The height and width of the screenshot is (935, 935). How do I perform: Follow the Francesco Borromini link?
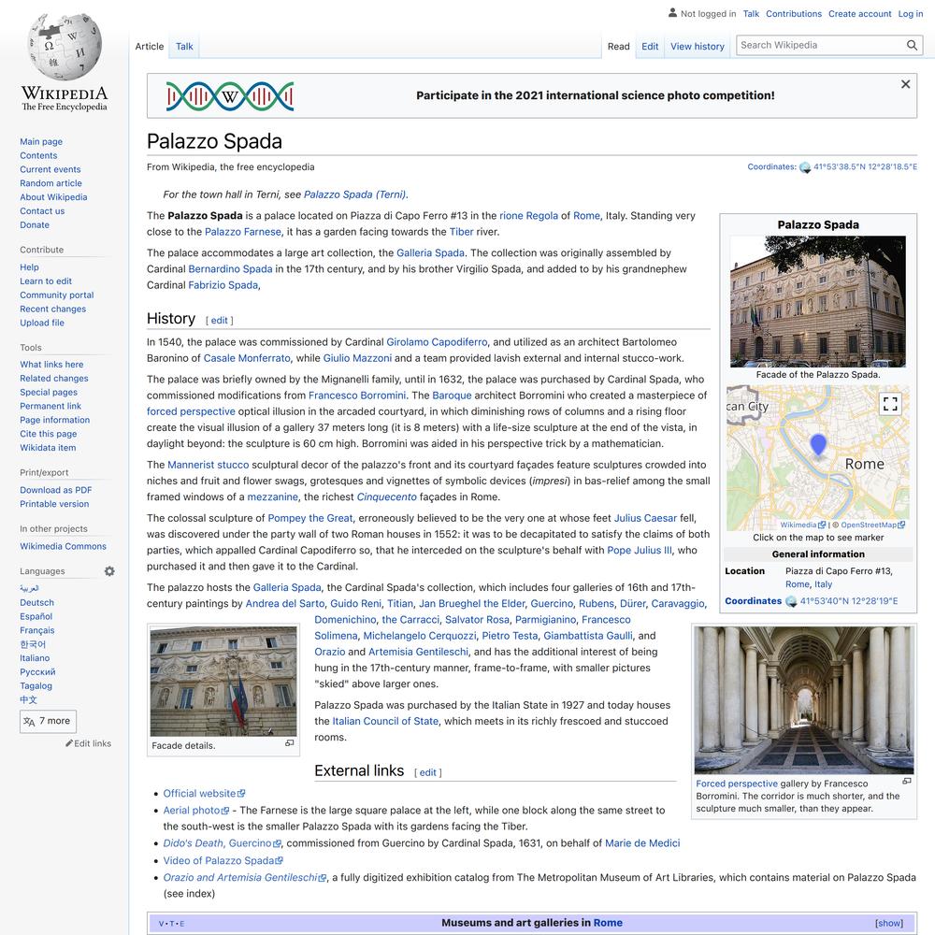tap(357, 396)
